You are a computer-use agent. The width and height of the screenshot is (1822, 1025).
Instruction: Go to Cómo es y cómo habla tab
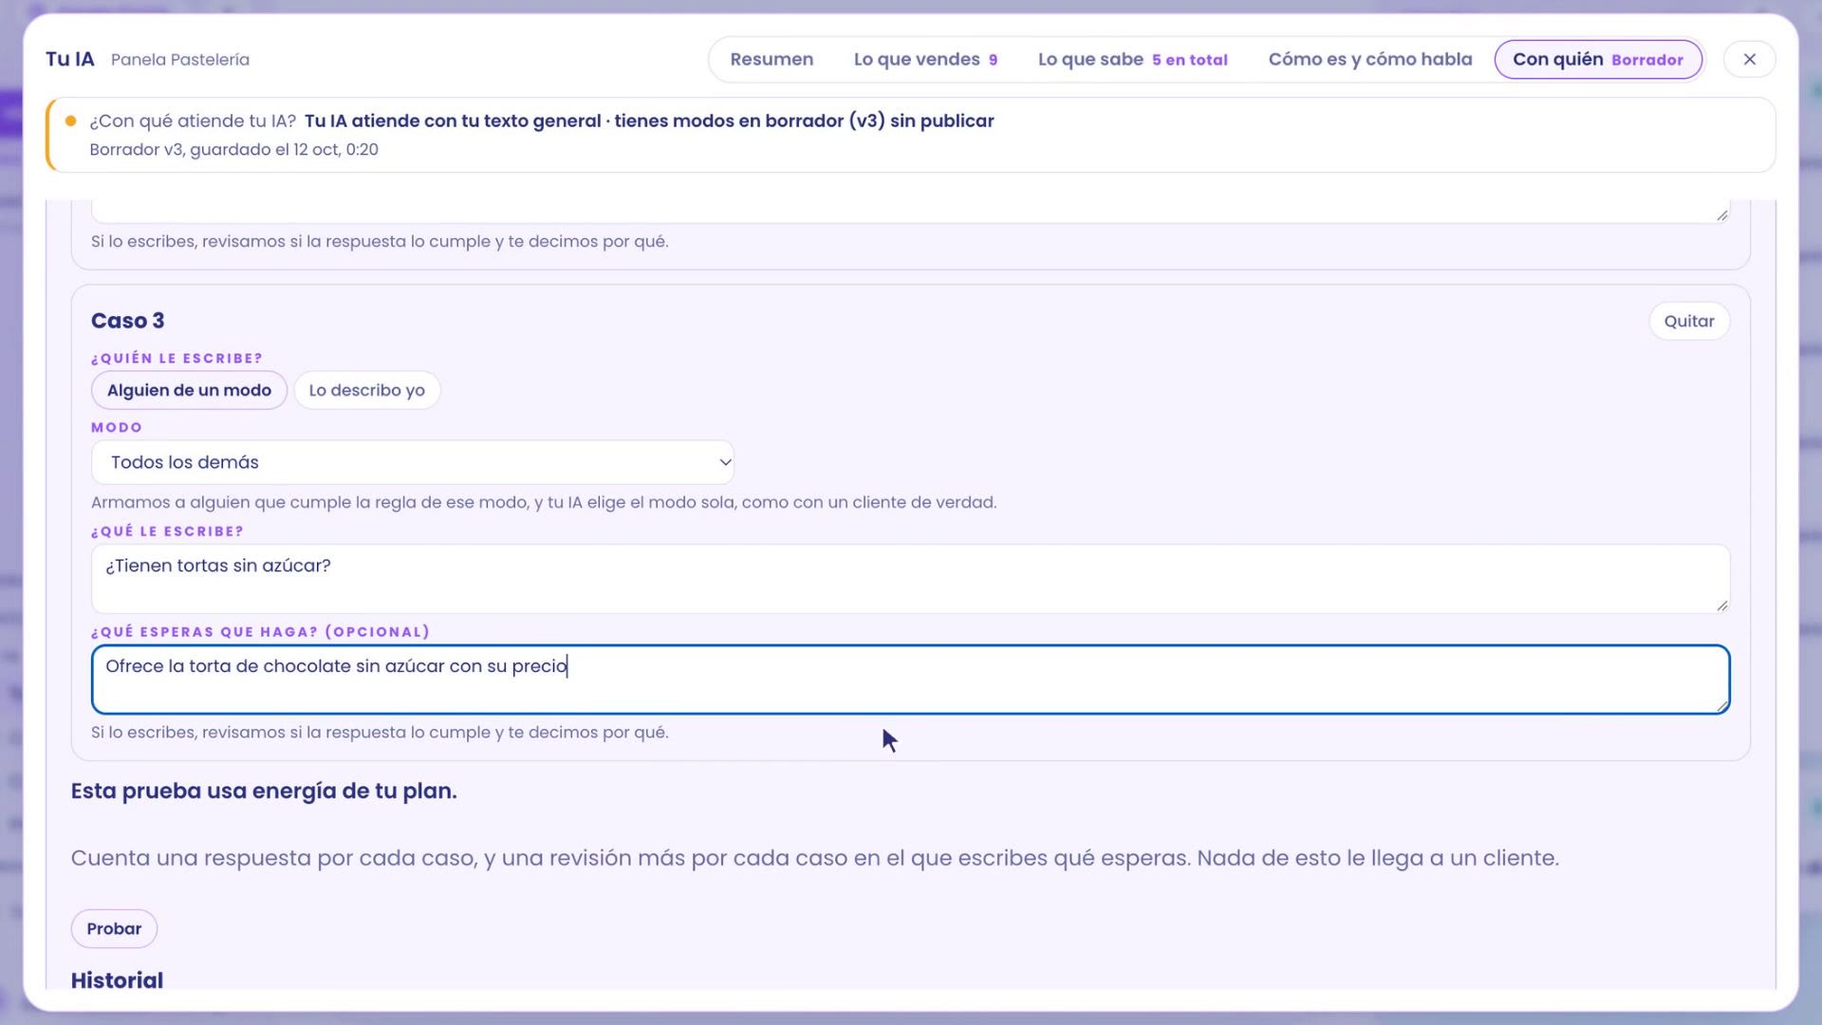1370,59
